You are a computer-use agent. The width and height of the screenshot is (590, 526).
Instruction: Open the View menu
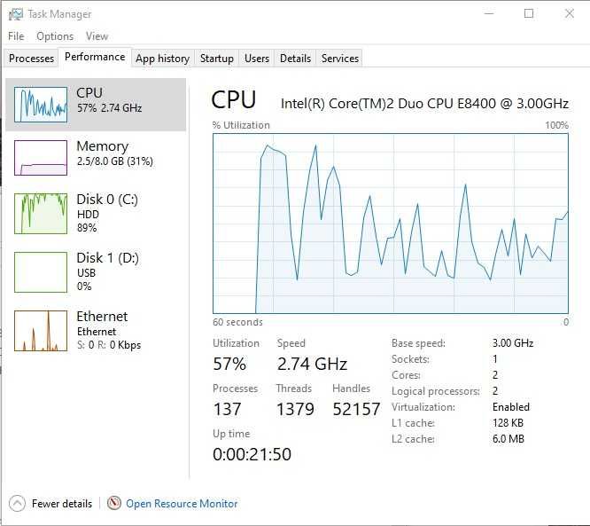(97, 36)
